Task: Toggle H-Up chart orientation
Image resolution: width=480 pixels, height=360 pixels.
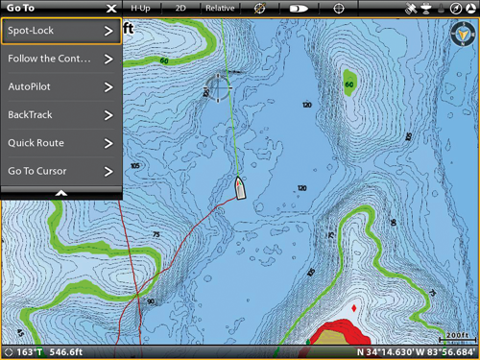Action: click(140, 9)
